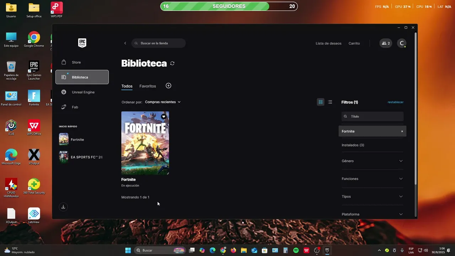
Task: Click the Windows taskbar Buscar box
Action: pyautogui.click(x=161, y=250)
